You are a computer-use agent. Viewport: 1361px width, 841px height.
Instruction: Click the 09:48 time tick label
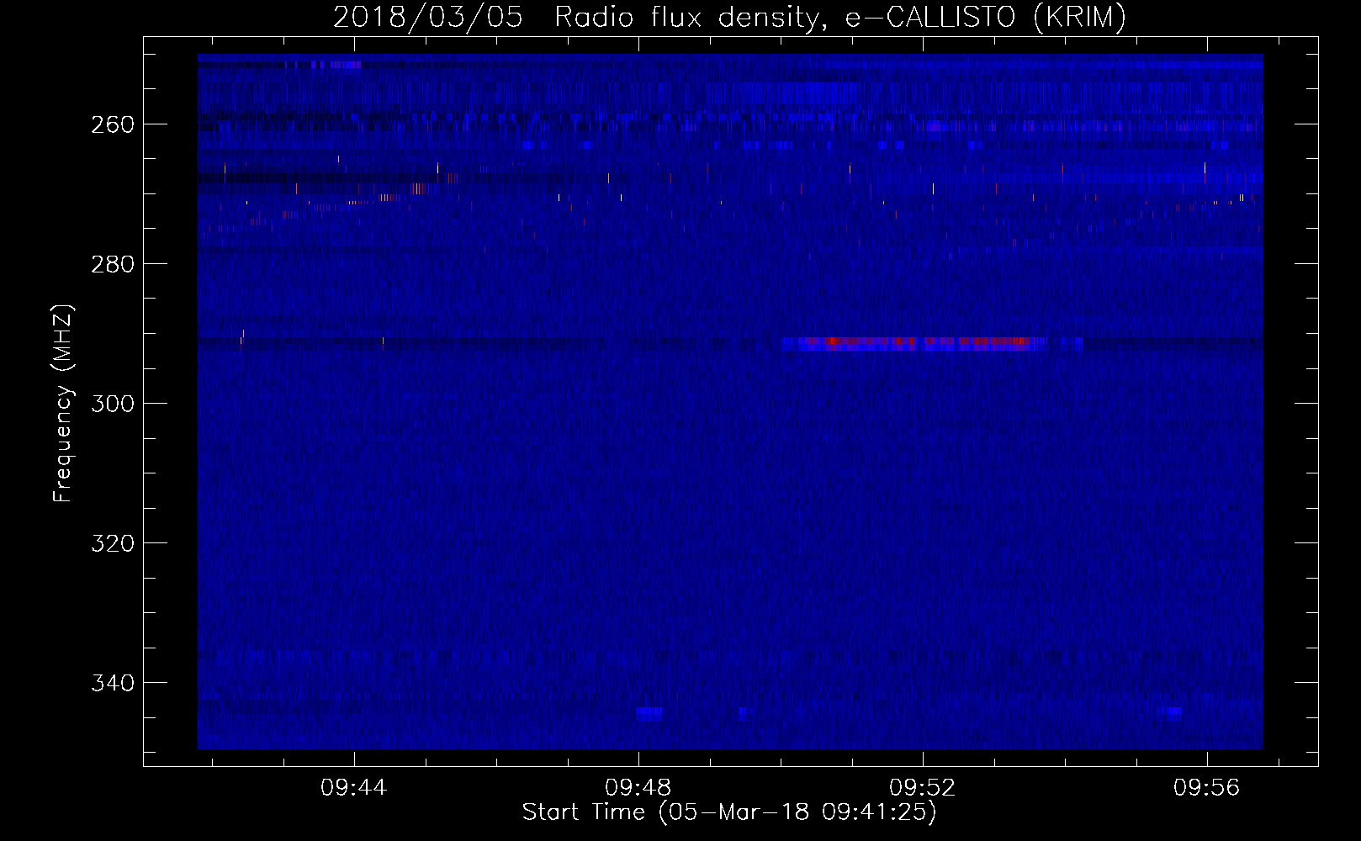coord(638,787)
